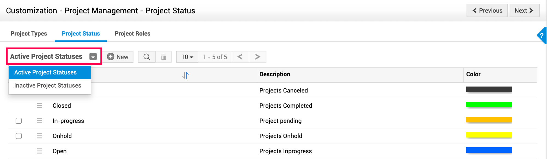The width and height of the screenshot is (547, 159).
Task: Click the trash delete icon
Action: [164, 57]
